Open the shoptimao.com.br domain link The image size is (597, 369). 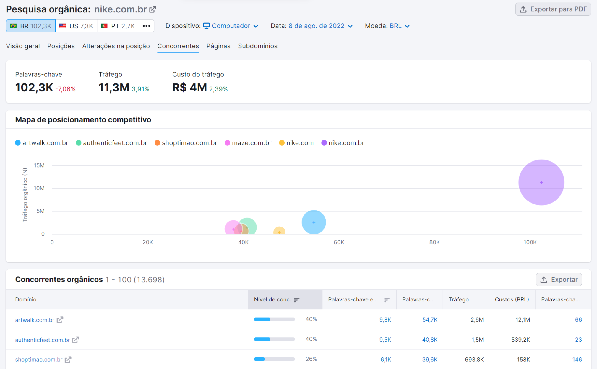point(39,360)
